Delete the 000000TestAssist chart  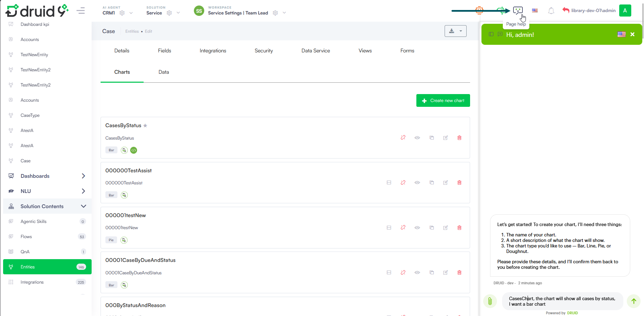[x=459, y=183]
